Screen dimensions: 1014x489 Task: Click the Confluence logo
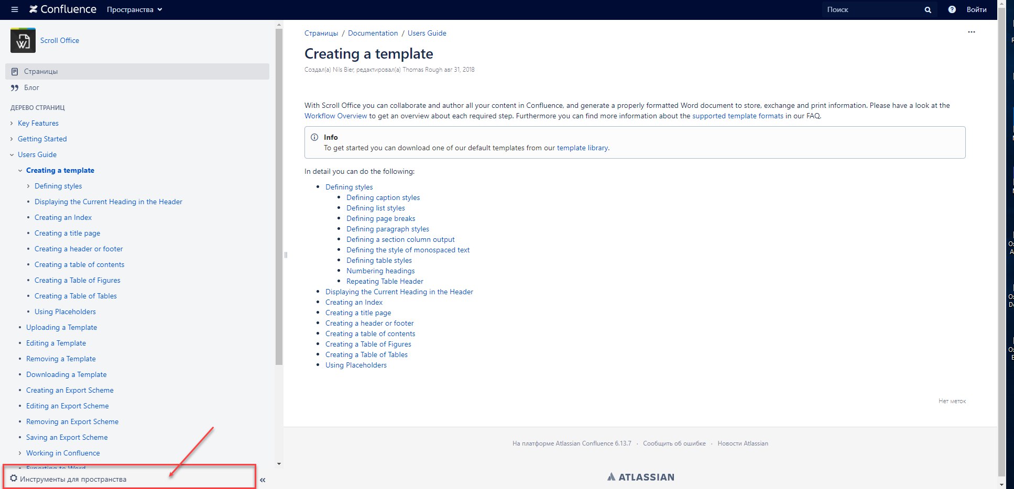(63, 9)
